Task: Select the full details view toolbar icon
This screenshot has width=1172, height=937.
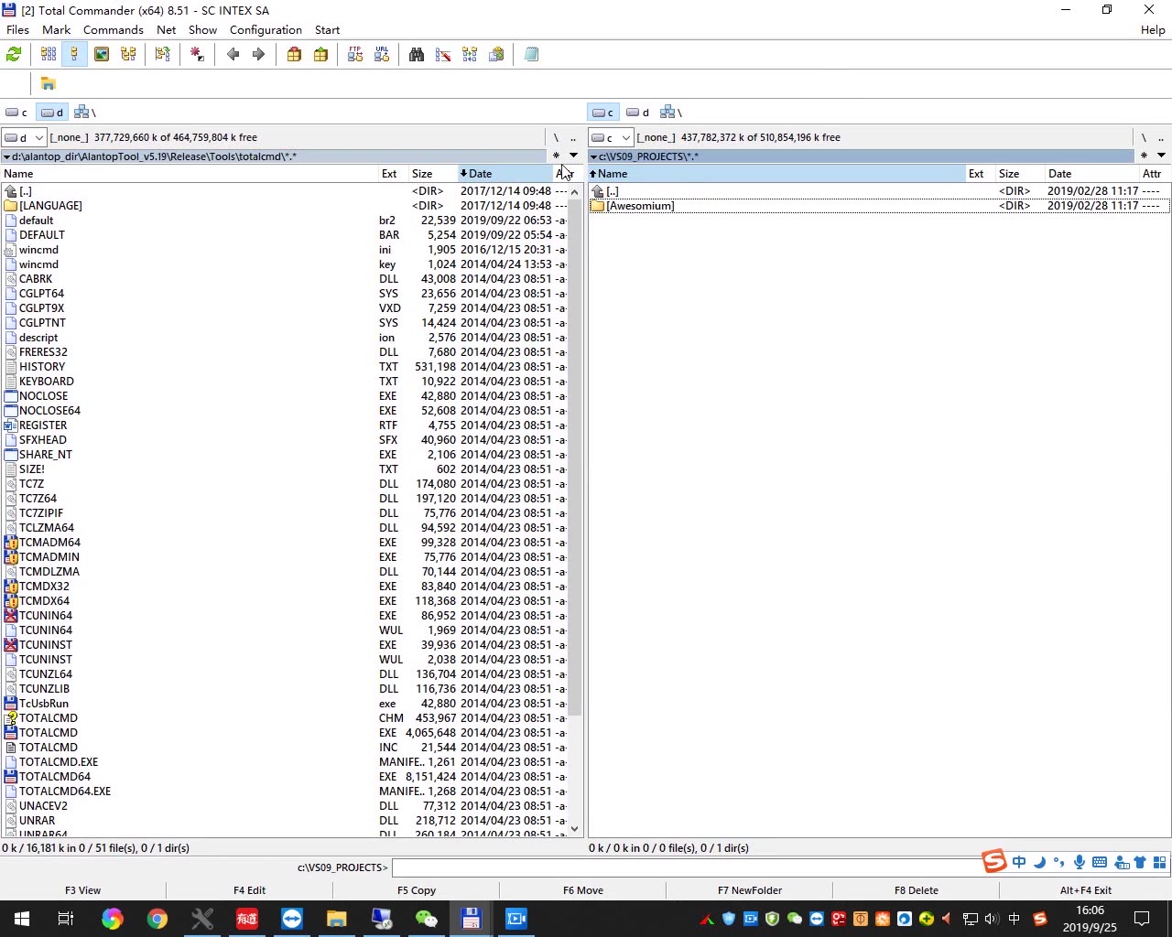Action: 75,55
